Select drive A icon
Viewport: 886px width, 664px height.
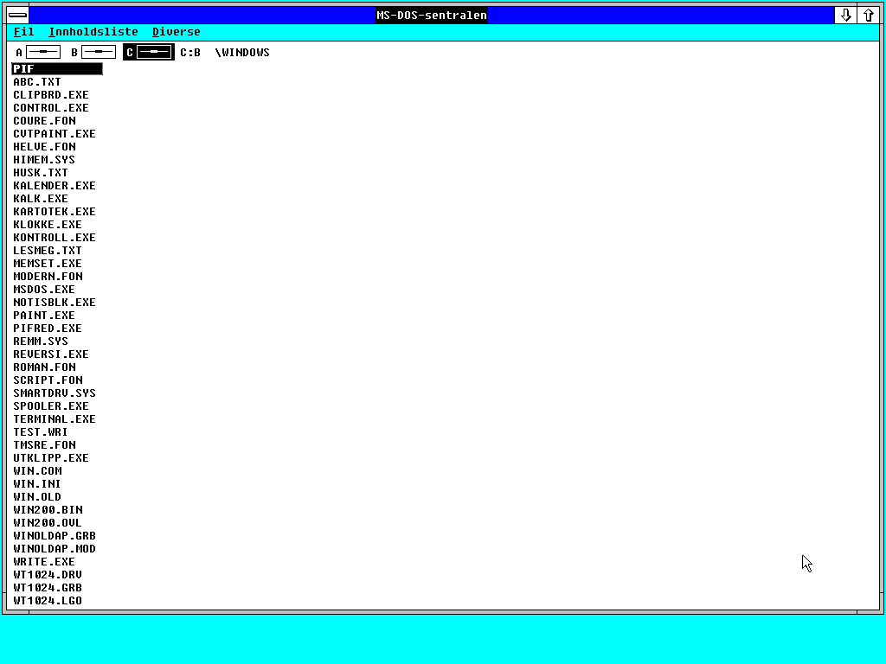click(38, 53)
